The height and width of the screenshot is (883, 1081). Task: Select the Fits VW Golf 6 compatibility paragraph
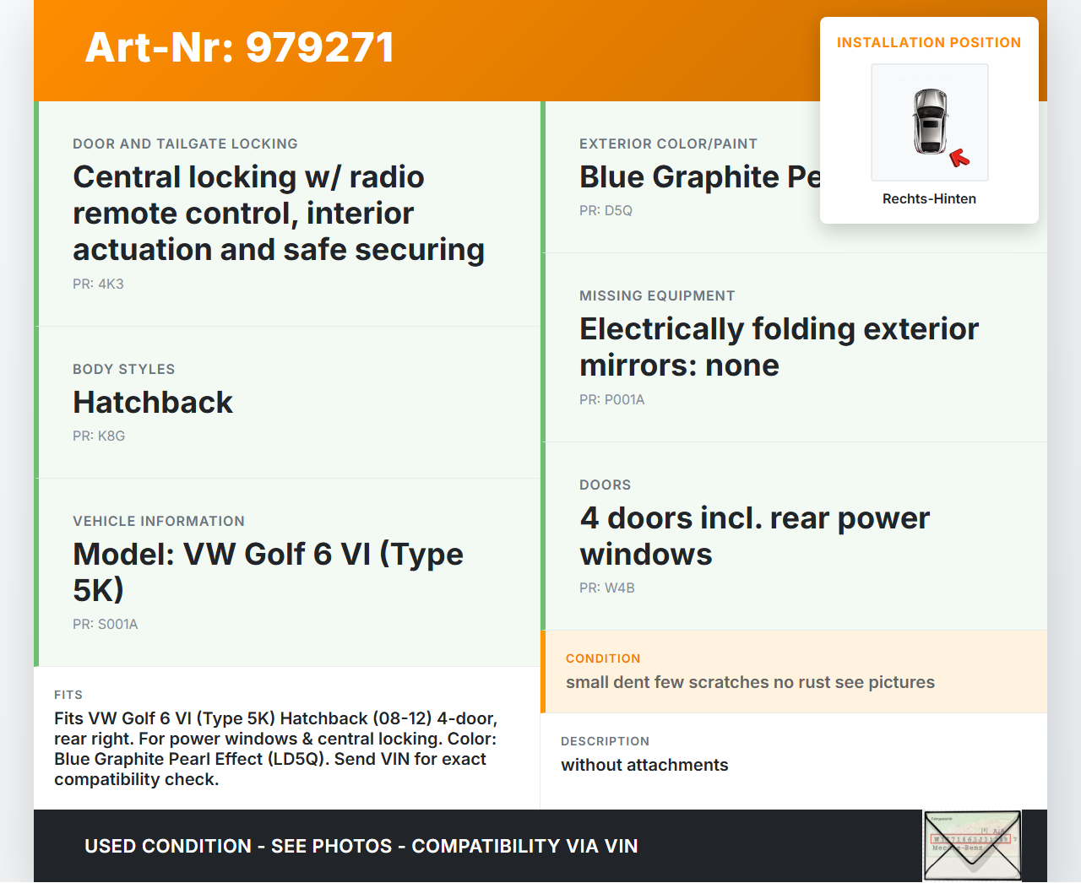(276, 749)
